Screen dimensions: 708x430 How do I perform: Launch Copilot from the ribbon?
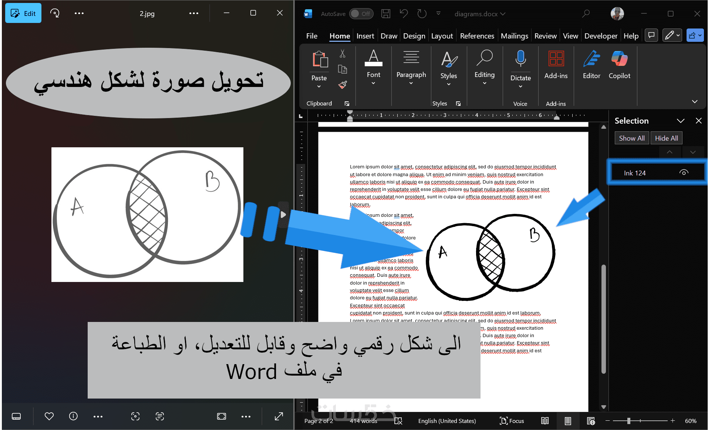[x=620, y=65]
